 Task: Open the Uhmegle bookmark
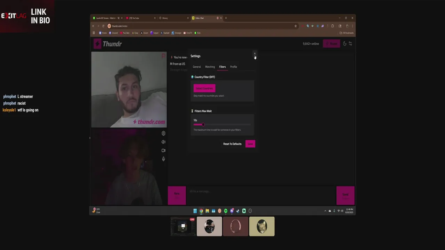177,33
